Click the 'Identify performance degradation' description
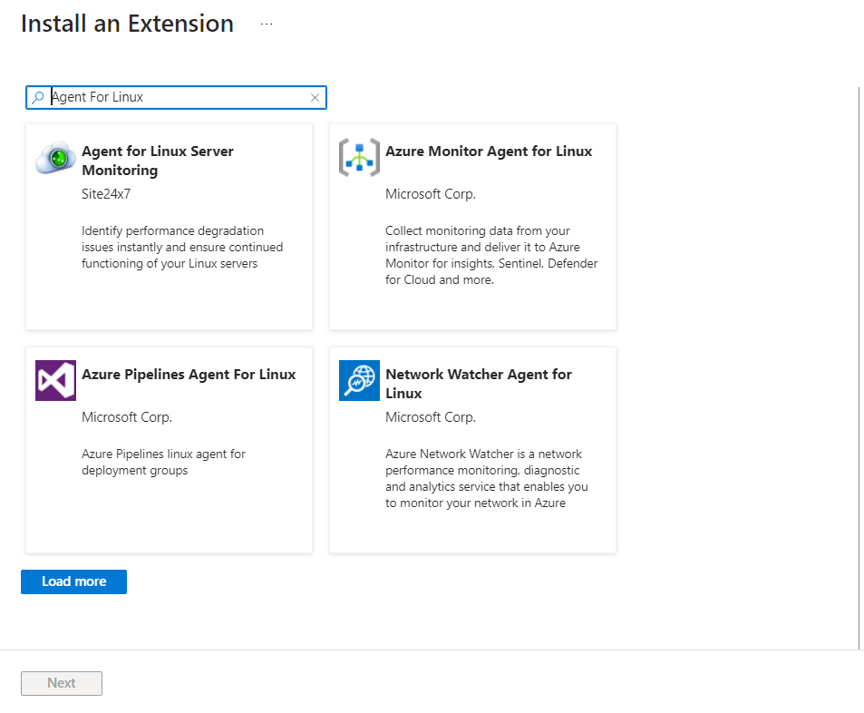The height and width of the screenshot is (713, 864). (182, 247)
